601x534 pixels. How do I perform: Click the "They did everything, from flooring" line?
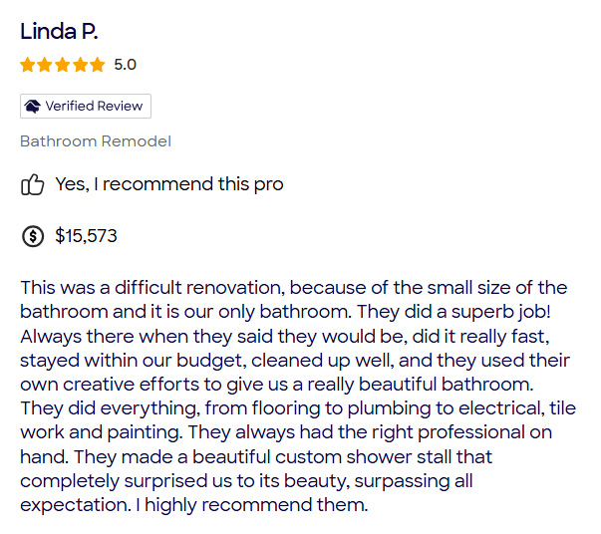(x=298, y=408)
